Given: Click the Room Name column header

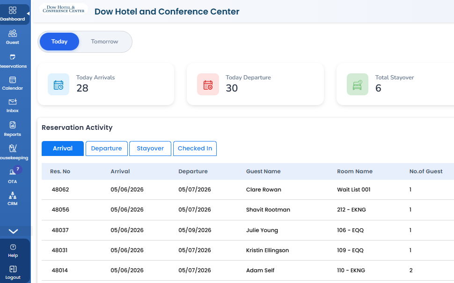Looking at the screenshot, I should point(355,171).
